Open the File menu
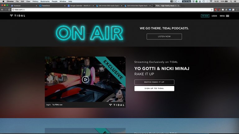Viewport: 239px width, 134px height. (x=17, y=1)
